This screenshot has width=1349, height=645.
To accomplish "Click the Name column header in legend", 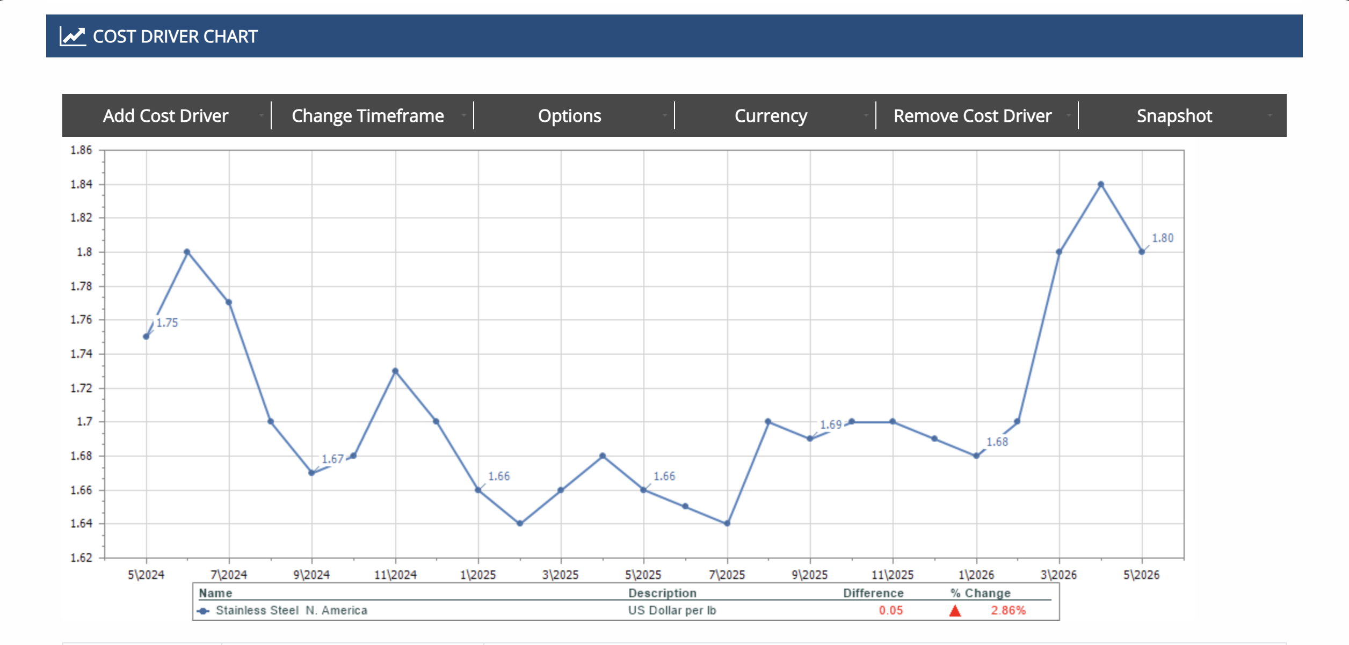I will pyautogui.click(x=215, y=593).
